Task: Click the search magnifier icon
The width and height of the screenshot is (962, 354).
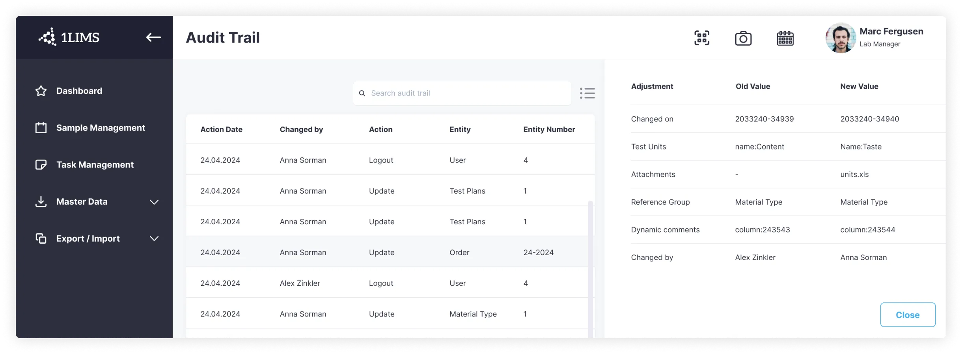Action: pyautogui.click(x=362, y=93)
